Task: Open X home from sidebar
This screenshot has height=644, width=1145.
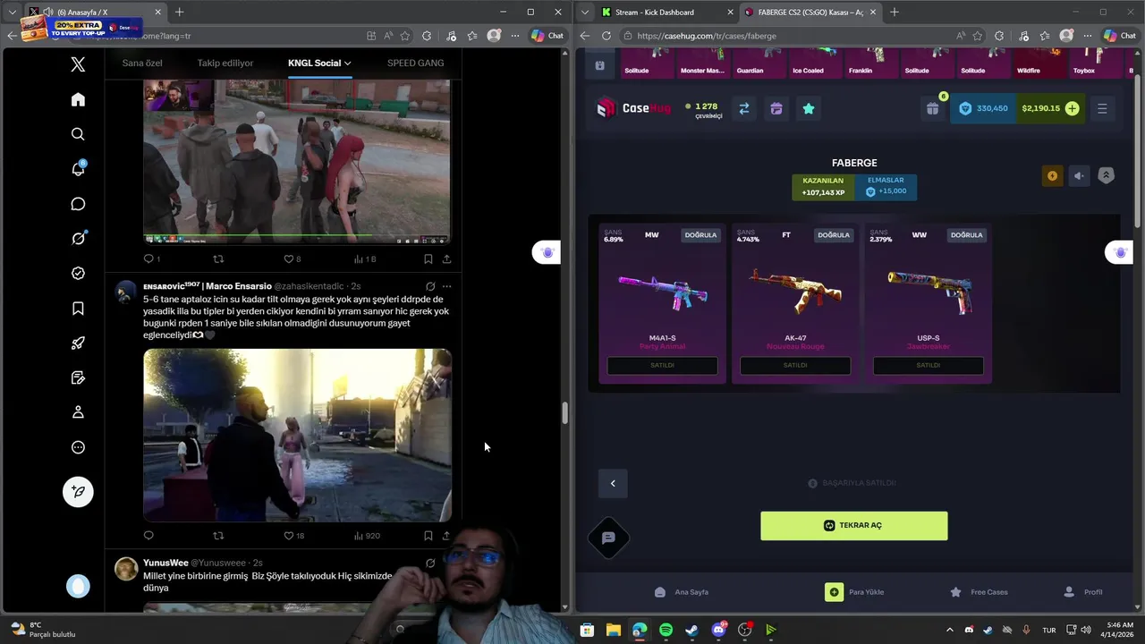Action: (78, 99)
